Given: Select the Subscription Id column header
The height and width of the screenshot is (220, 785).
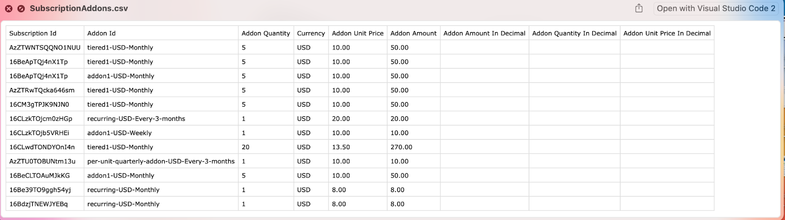Looking at the screenshot, I should pos(33,33).
